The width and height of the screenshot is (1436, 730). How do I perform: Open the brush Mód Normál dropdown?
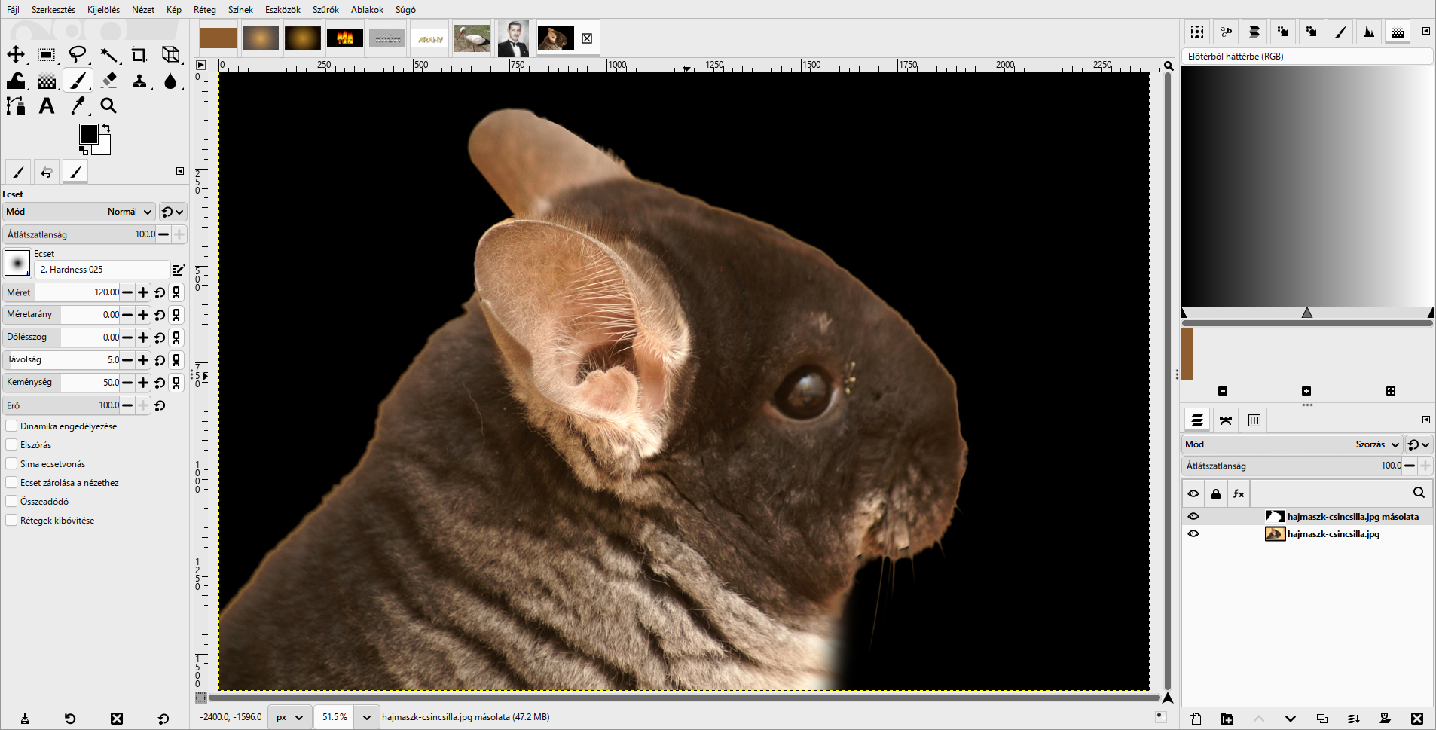pos(79,212)
